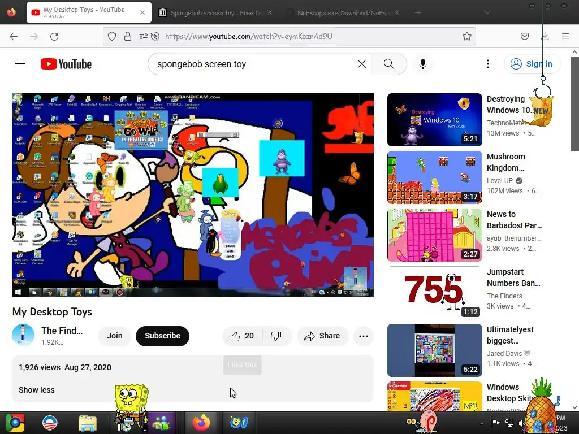Click the Firefox back arrow
579x434 pixels.
pyautogui.click(x=14, y=36)
